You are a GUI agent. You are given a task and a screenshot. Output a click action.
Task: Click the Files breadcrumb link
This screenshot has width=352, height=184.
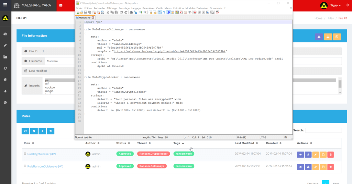click(x=330, y=18)
